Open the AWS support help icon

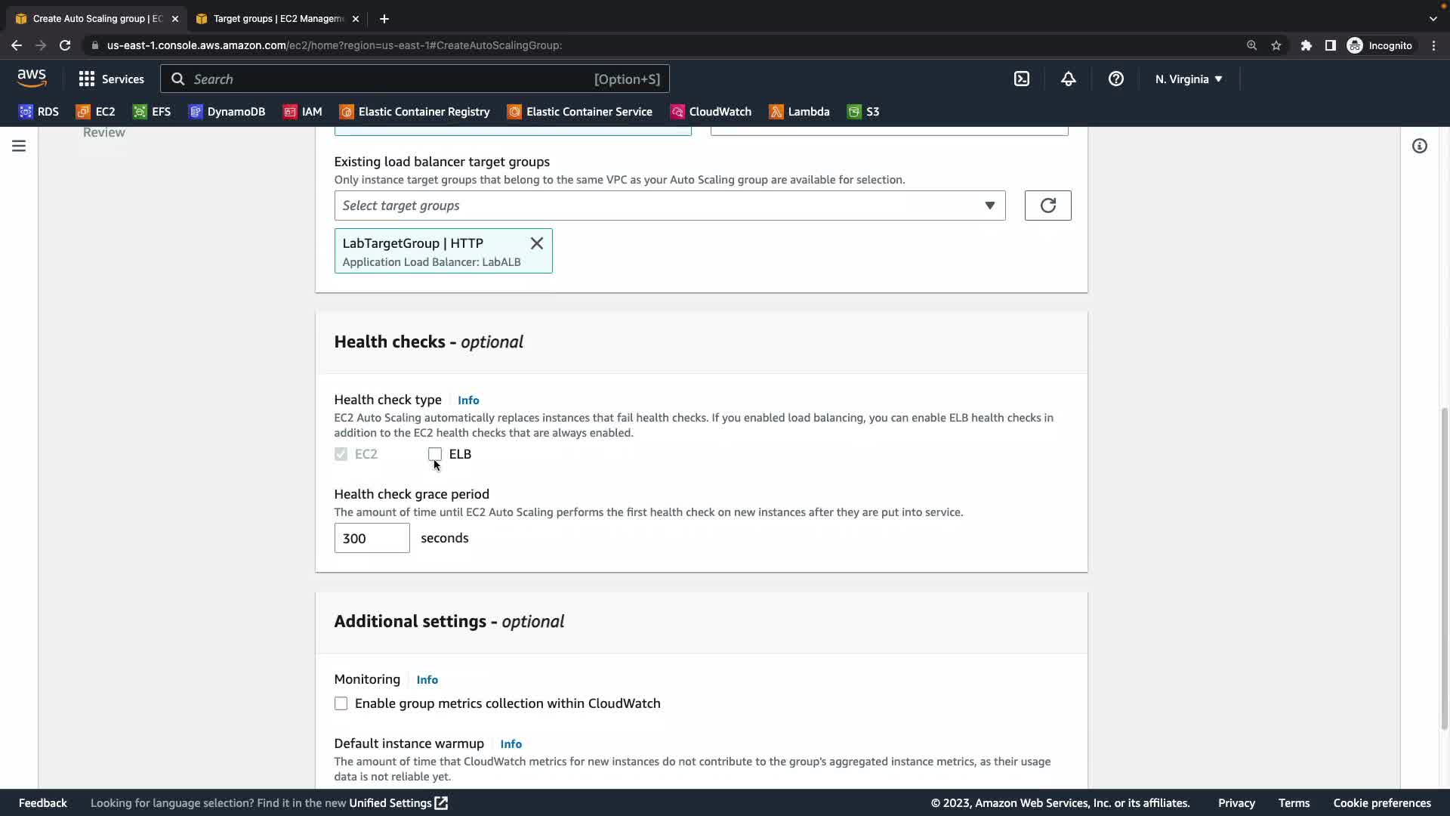click(1115, 79)
